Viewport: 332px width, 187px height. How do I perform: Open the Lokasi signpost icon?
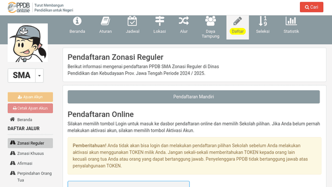159,21
